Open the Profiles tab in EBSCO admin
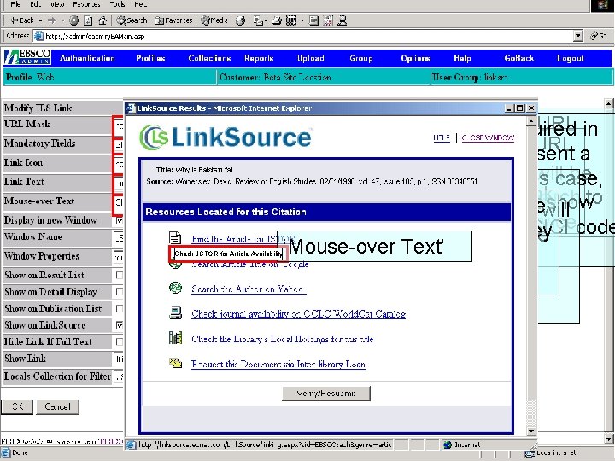Viewport: 615px width, 461px height. [x=150, y=58]
